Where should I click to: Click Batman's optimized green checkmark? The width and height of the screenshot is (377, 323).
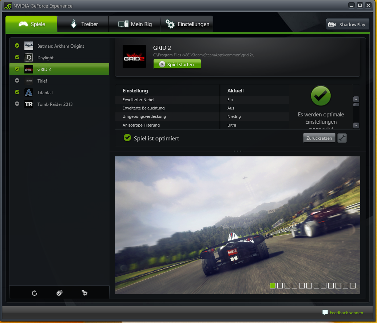[x=17, y=45]
